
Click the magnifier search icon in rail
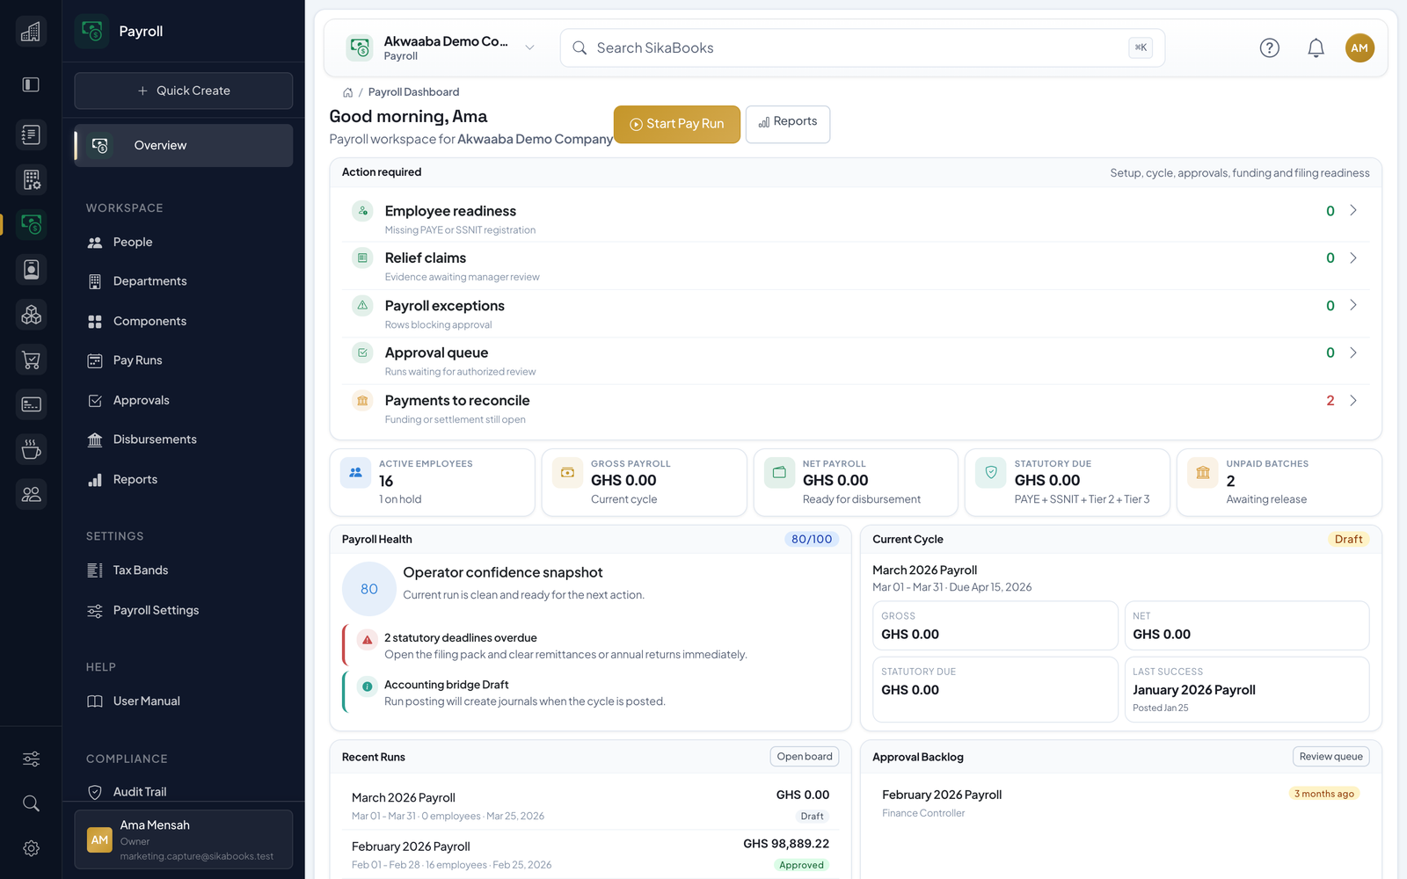click(31, 803)
